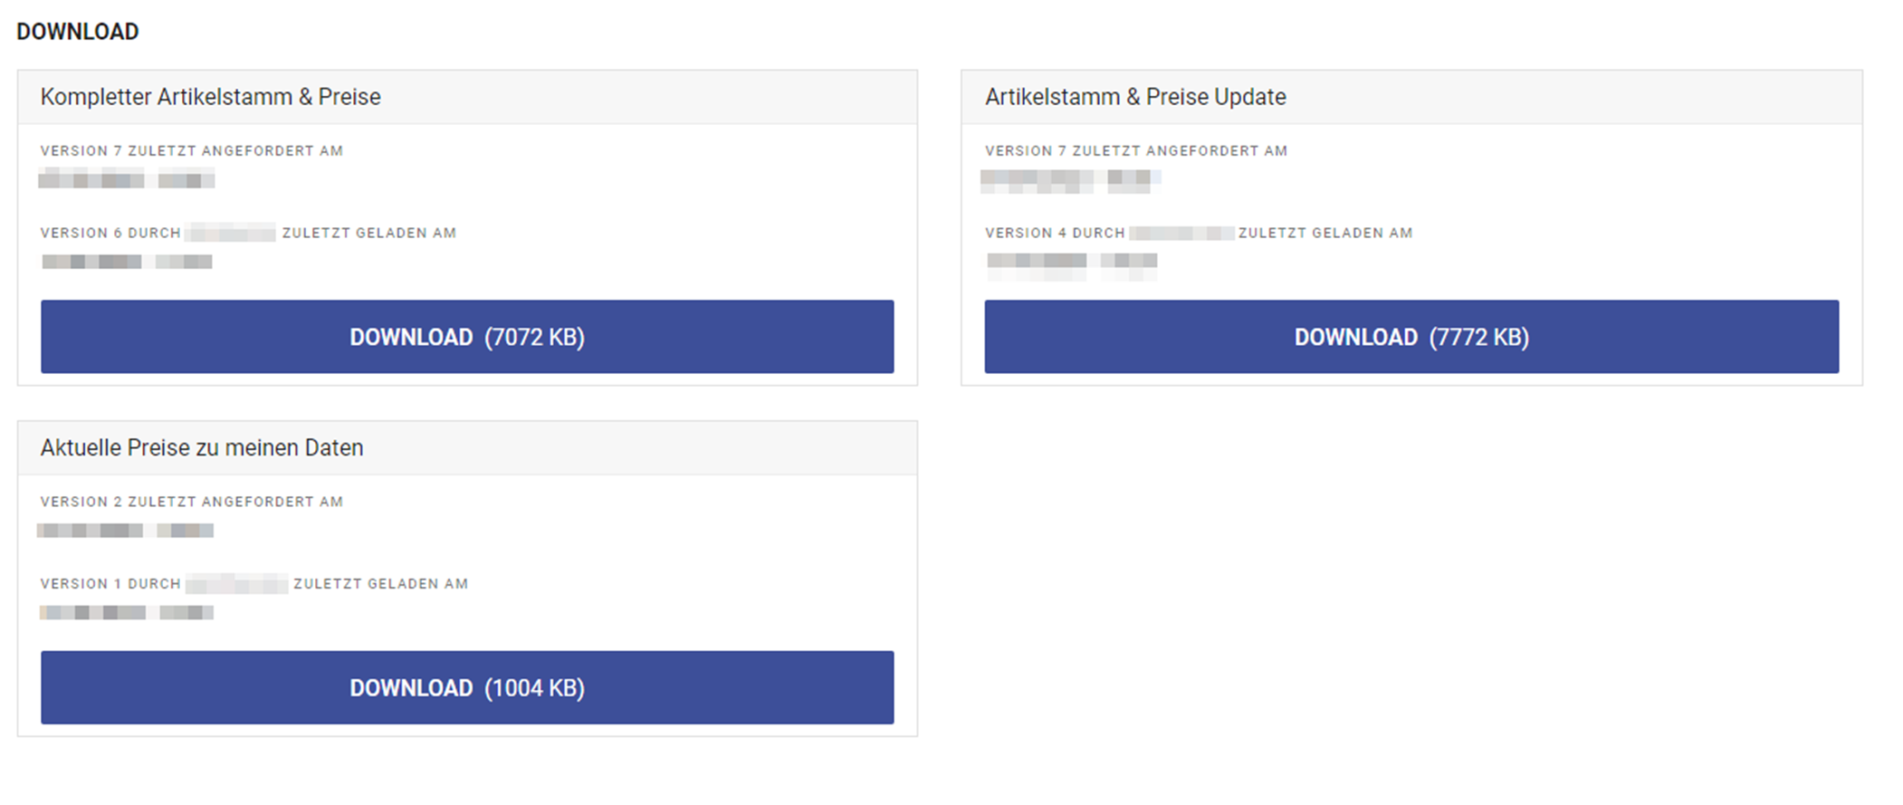Download the 1004 KB Aktuelle Preise file
The width and height of the screenshot is (1903, 805).
[467, 687]
